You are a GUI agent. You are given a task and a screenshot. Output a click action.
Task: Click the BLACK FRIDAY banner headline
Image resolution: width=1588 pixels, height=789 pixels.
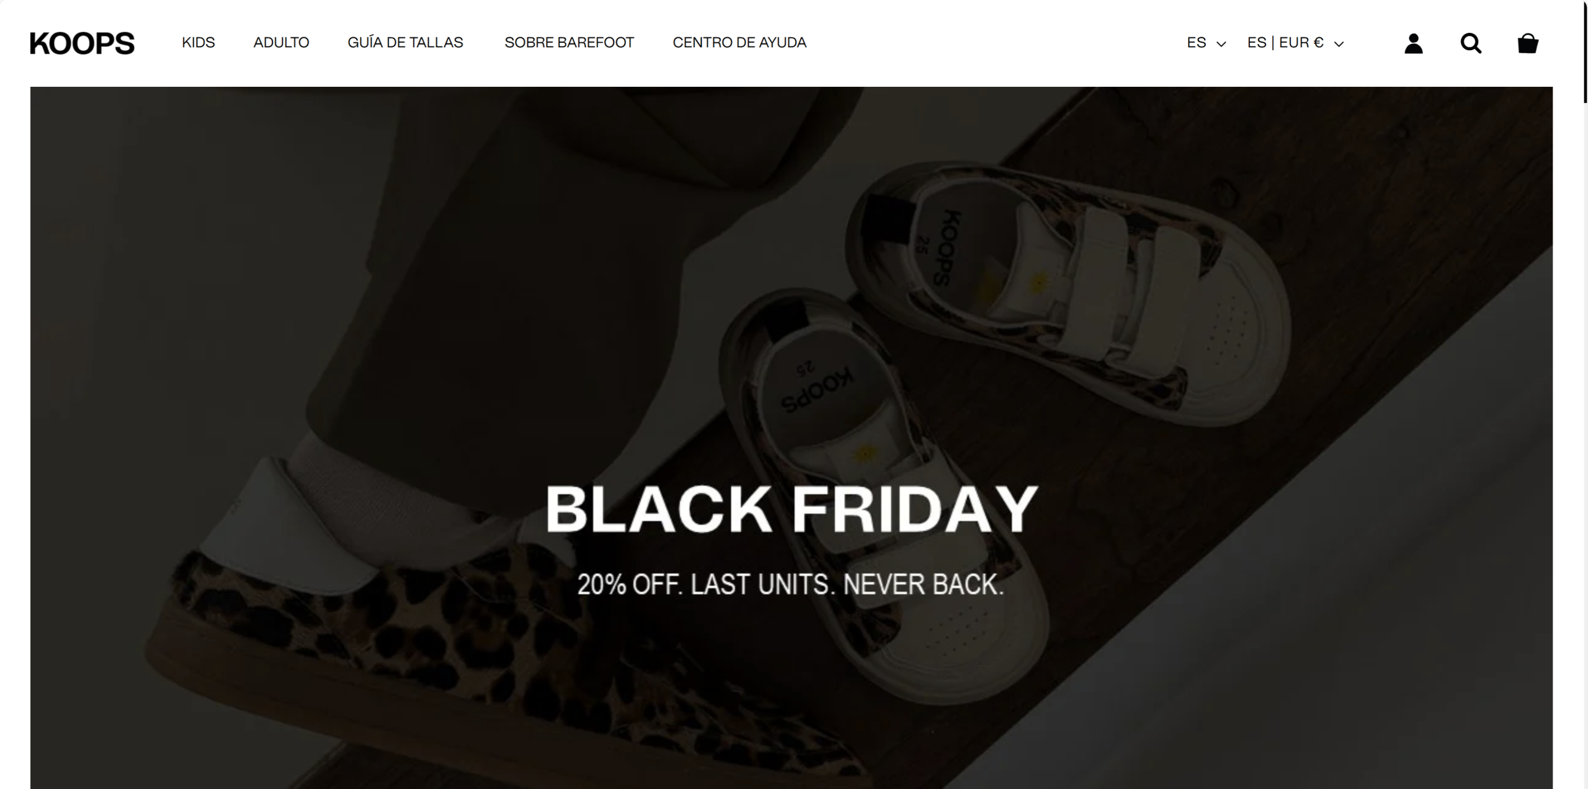(x=792, y=509)
